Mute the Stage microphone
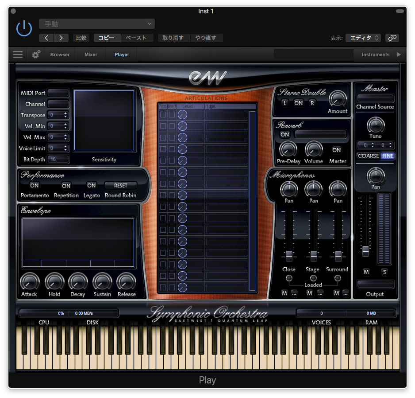Image resolution: width=415 pixels, height=398 pixels. tap(309, 293)
